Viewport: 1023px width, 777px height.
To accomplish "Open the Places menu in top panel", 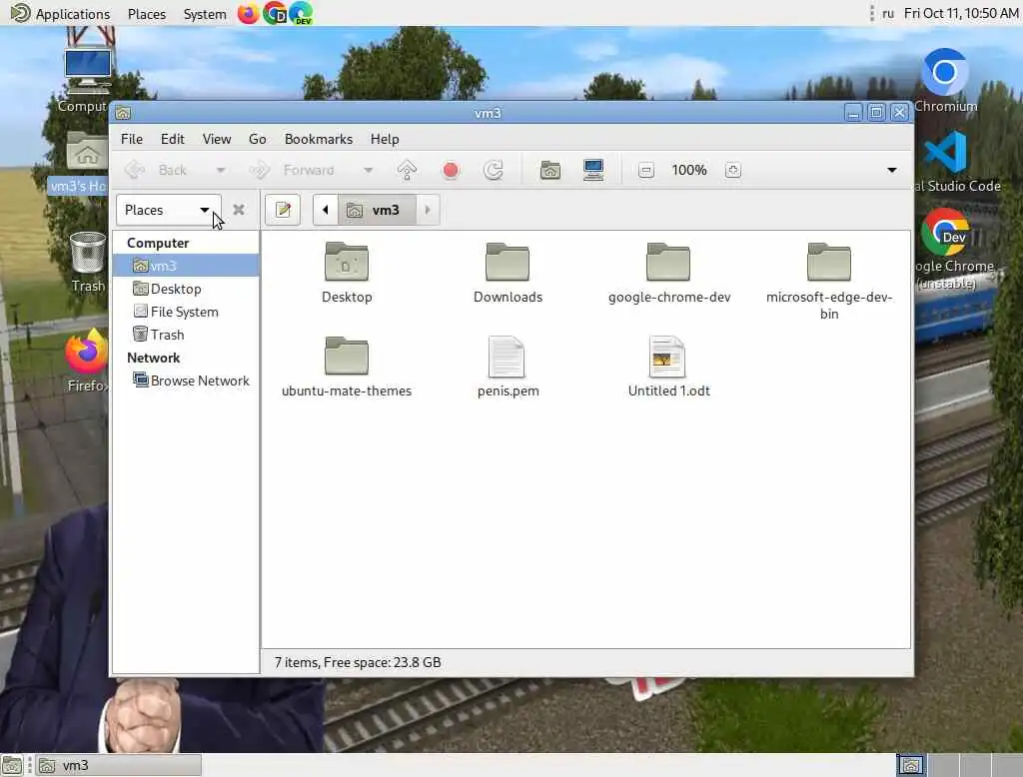I will point(147,14).
